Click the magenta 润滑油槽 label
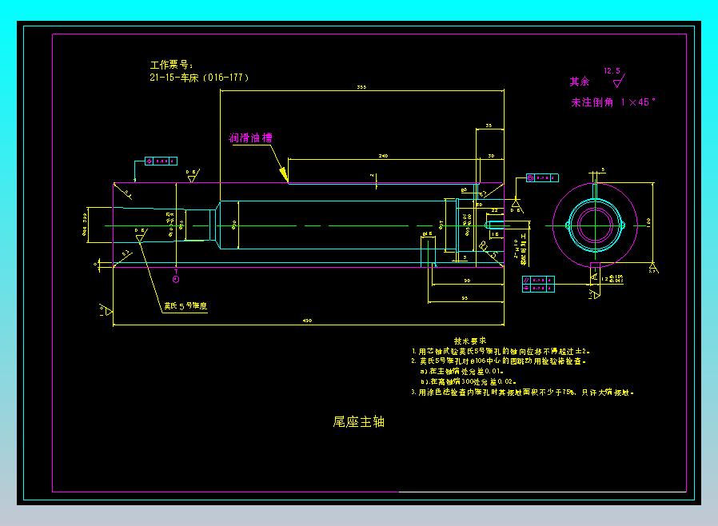The height and width of the screenshot is (526, 718). click(x=250, y=137)
